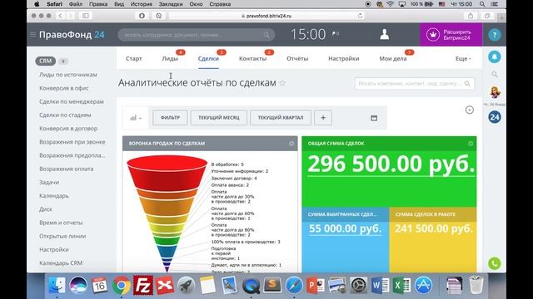This screenshot has width=533, height=299.
Task: Toggle Safari sidebar button
Action: tap(86, 16)
